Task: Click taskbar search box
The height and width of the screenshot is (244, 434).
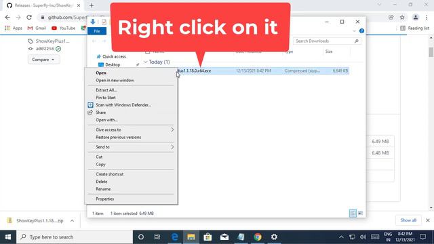Action: tap(75, 237)
